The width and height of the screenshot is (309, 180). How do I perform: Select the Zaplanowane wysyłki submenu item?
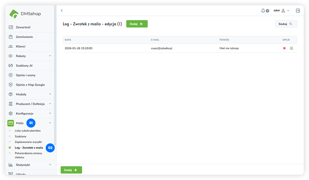(x=28, y=142)
